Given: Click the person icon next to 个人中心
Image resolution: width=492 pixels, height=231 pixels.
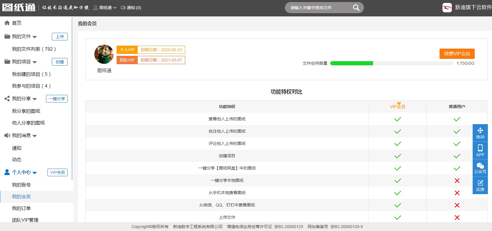Looking at the screenshot, I should [7, 172].
